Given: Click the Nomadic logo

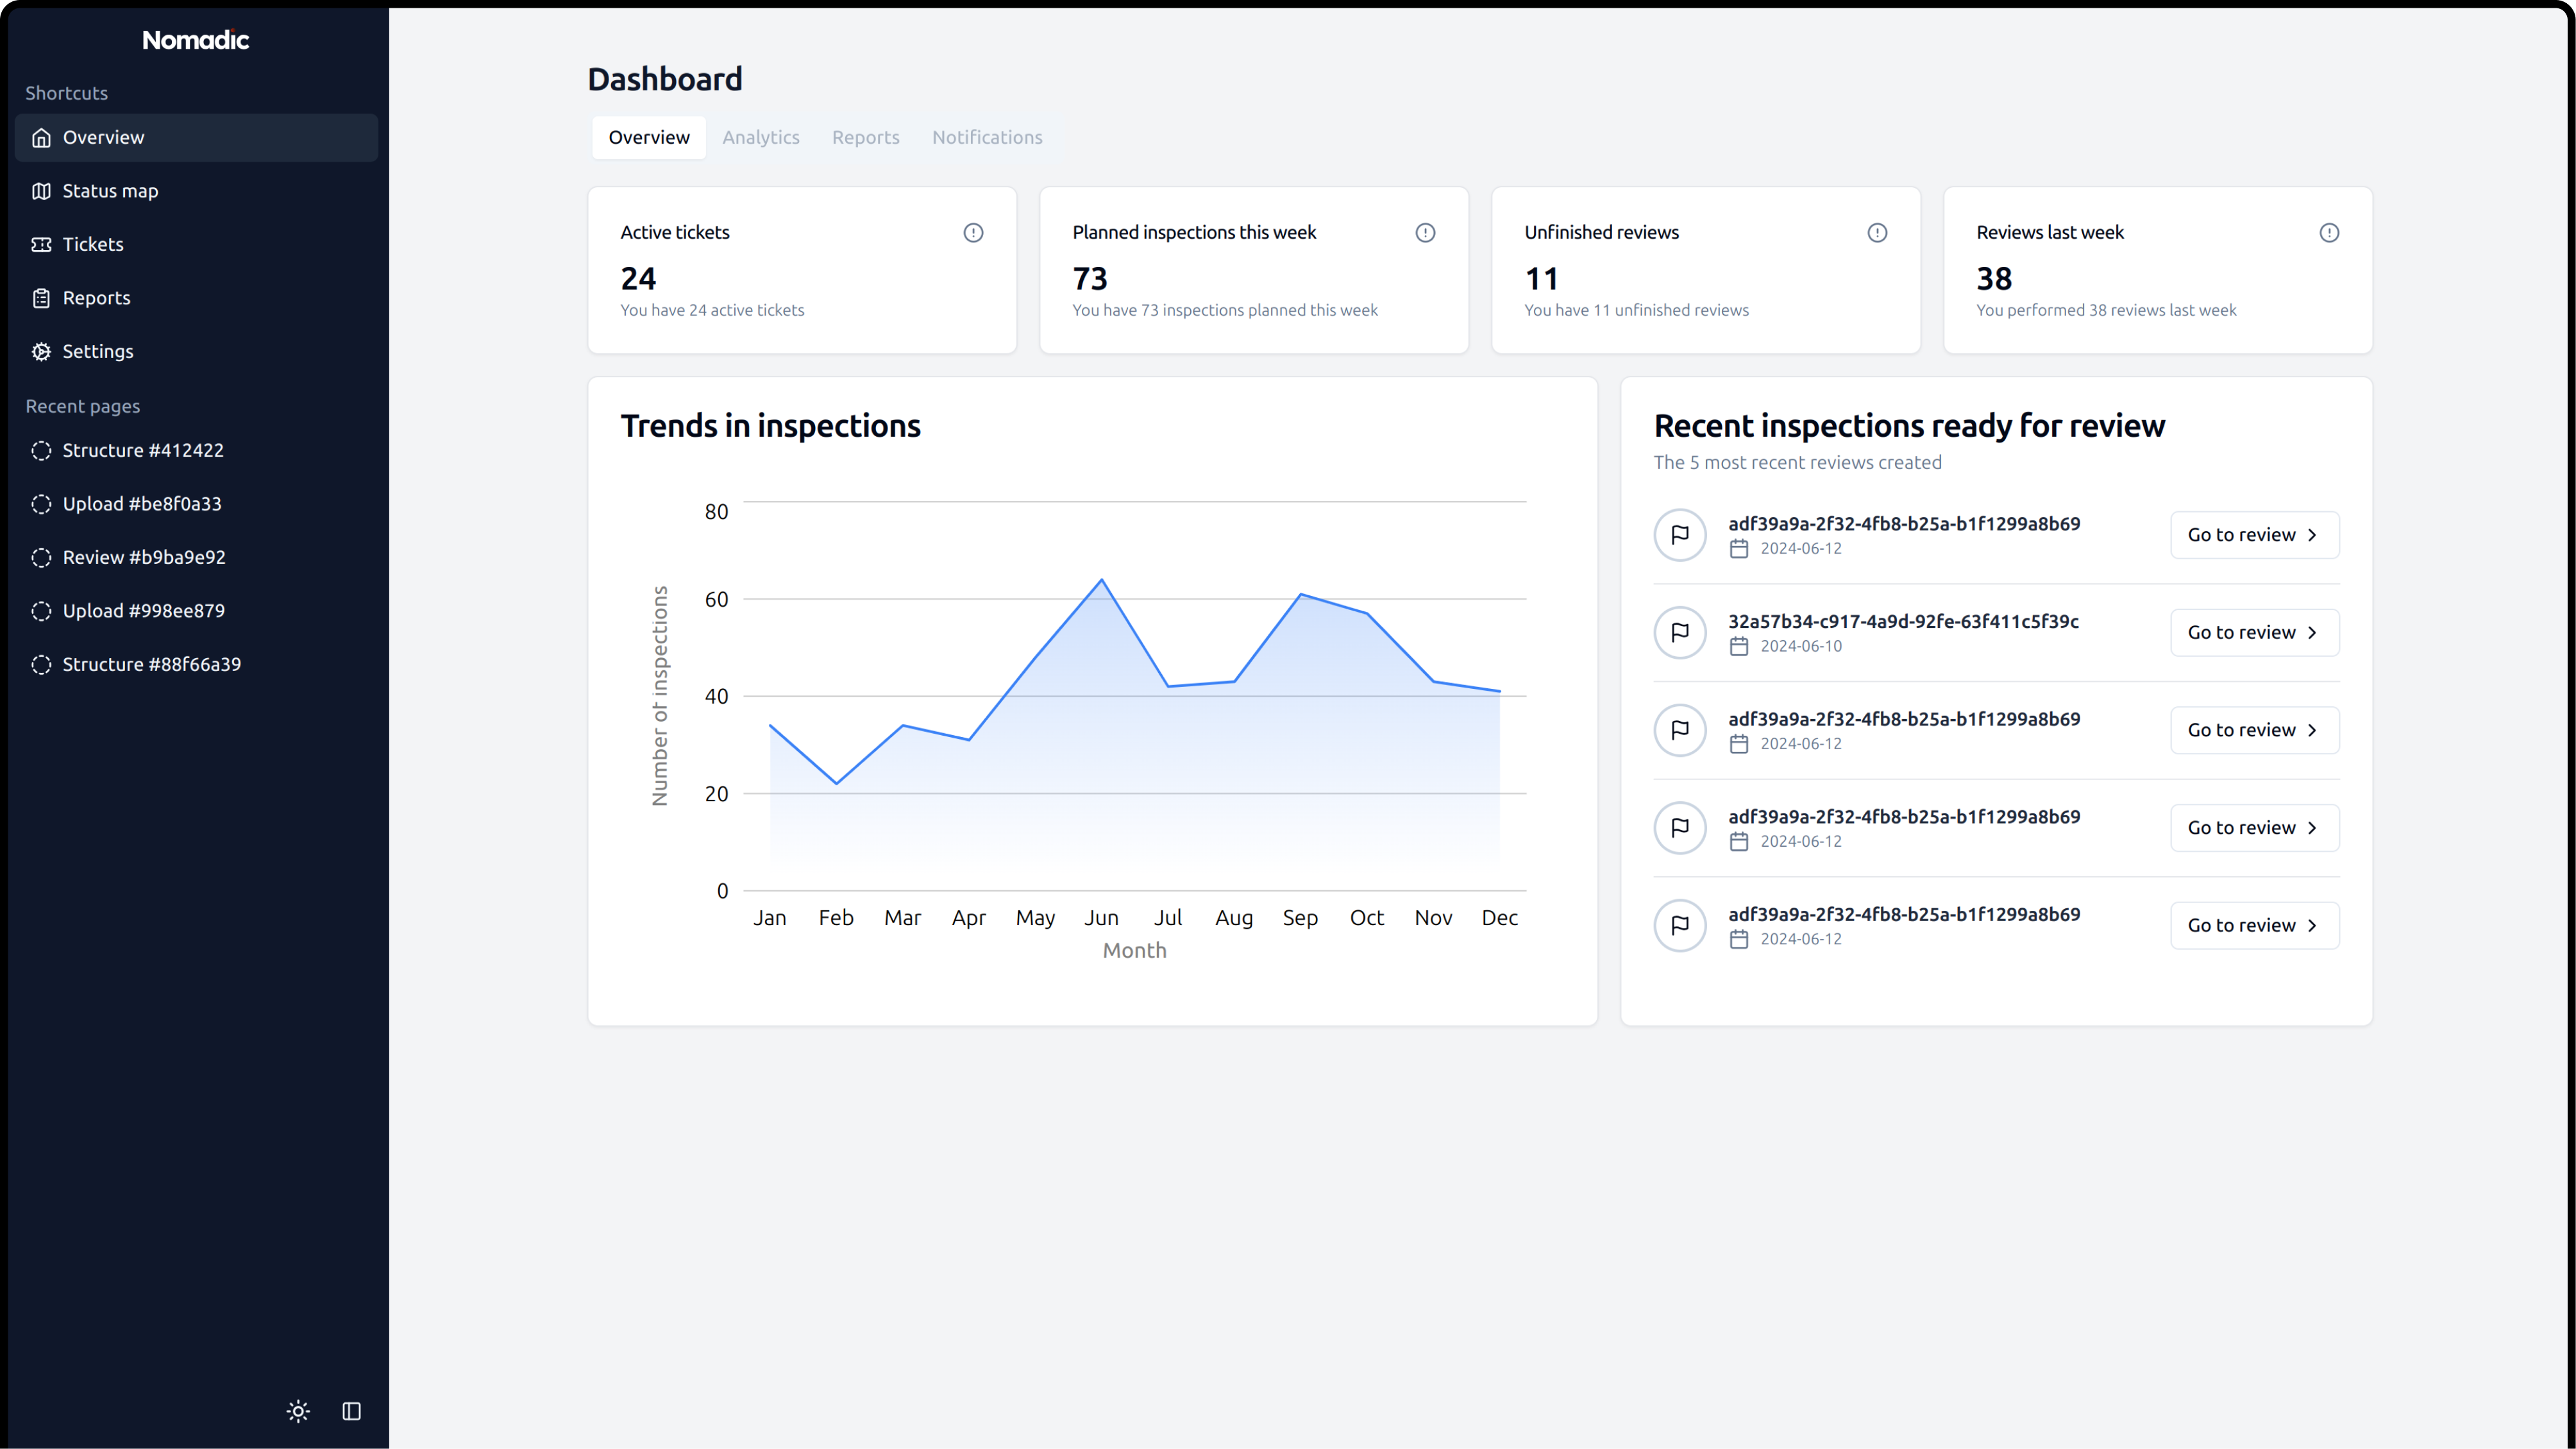Looking at the screenshot, I should 195,40.
